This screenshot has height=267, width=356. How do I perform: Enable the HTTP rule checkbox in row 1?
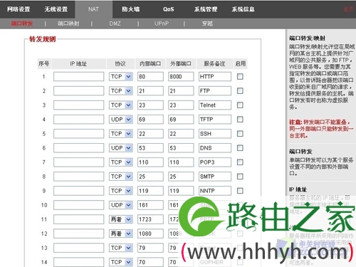[240, 76]
